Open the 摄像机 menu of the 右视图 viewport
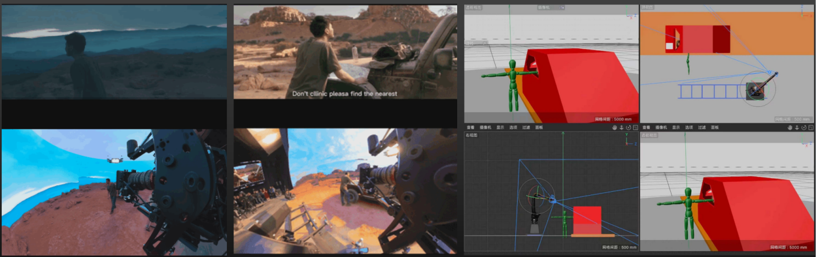The height and width of the screenshot is (257, 816). point(486,127)
